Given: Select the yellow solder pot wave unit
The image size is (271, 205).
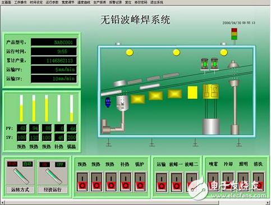Looking at the screenshot, I should point(211,92).
